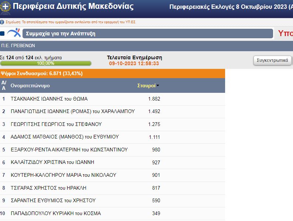Click vote count 980
The image size is (293, 221).
point(156,150)
